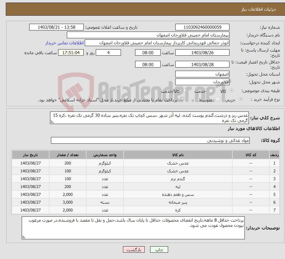Click the ردیف column header
Image resolution: width=285 pixels, height=259 pixels.
point(275,155)
